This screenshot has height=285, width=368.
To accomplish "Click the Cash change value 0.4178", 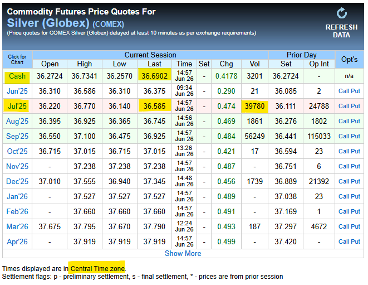I will tap(226, 76).
